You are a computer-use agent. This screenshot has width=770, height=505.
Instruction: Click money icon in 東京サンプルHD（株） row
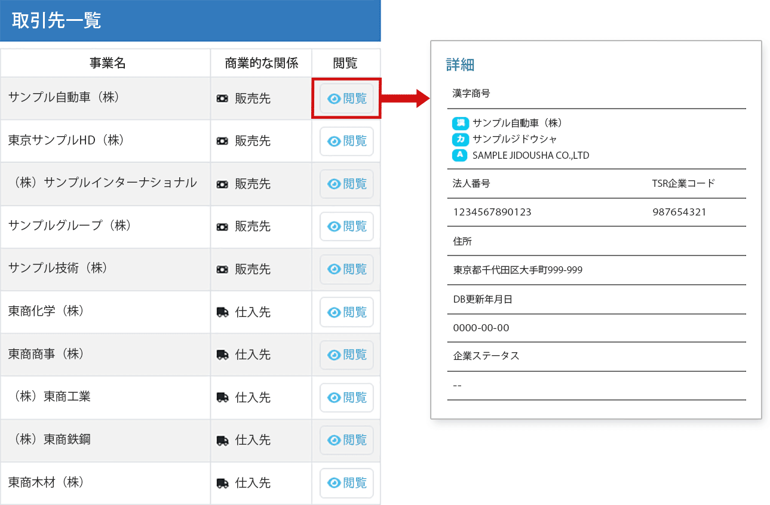point(222,141)
